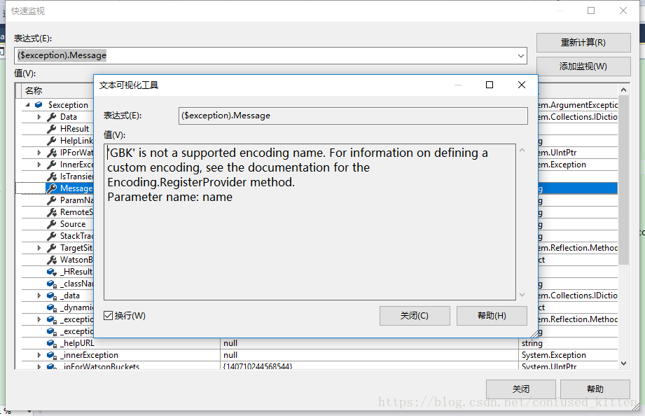Click the QuickWatch grid scroll up arrow
Image resolution: width=645 pixels, height=416 pixels.
coord(623,90)
